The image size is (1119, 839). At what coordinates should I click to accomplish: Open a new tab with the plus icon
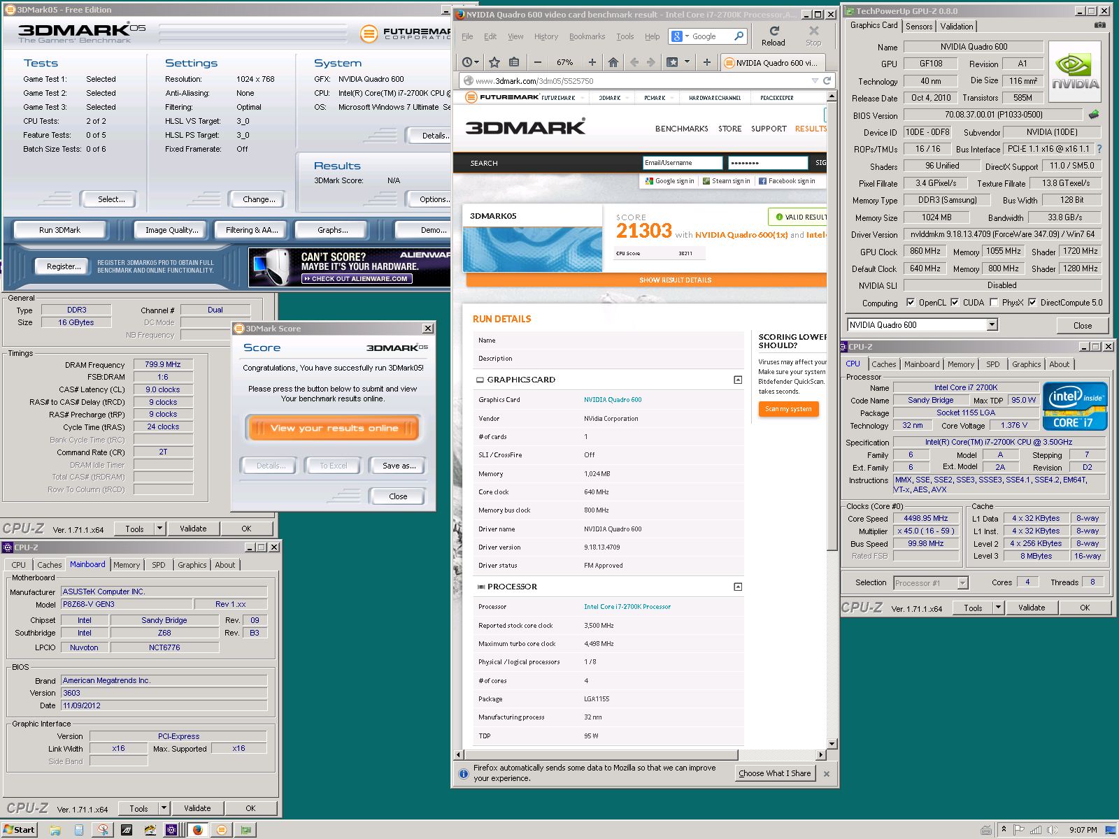(706, 62)
